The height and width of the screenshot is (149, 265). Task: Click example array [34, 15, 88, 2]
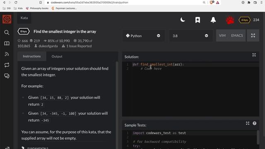click(54, 98)
